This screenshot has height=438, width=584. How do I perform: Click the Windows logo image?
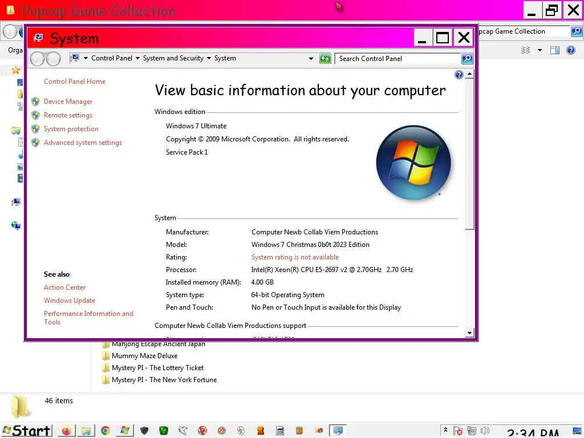coord(413,163)
